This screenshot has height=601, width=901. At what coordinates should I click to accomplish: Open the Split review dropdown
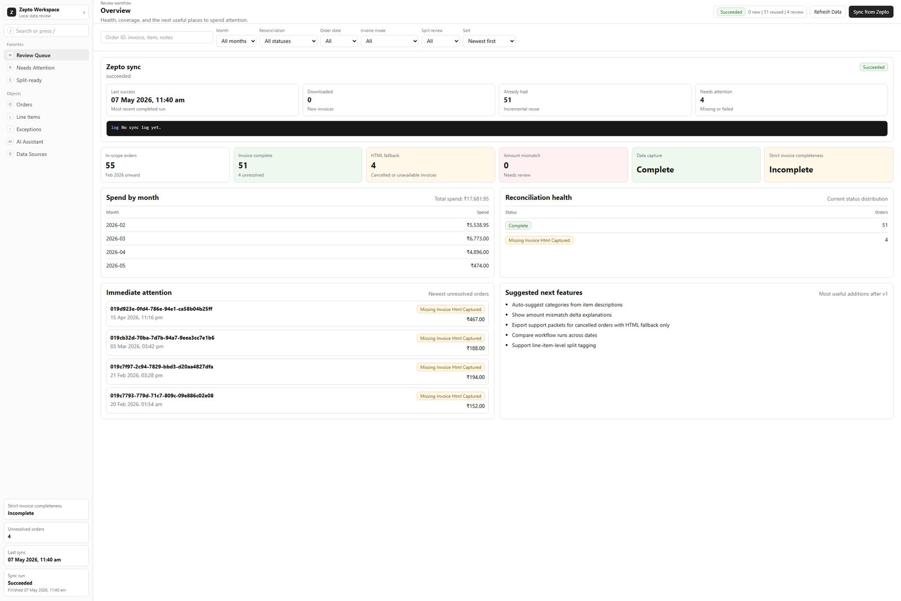(441, 41)
